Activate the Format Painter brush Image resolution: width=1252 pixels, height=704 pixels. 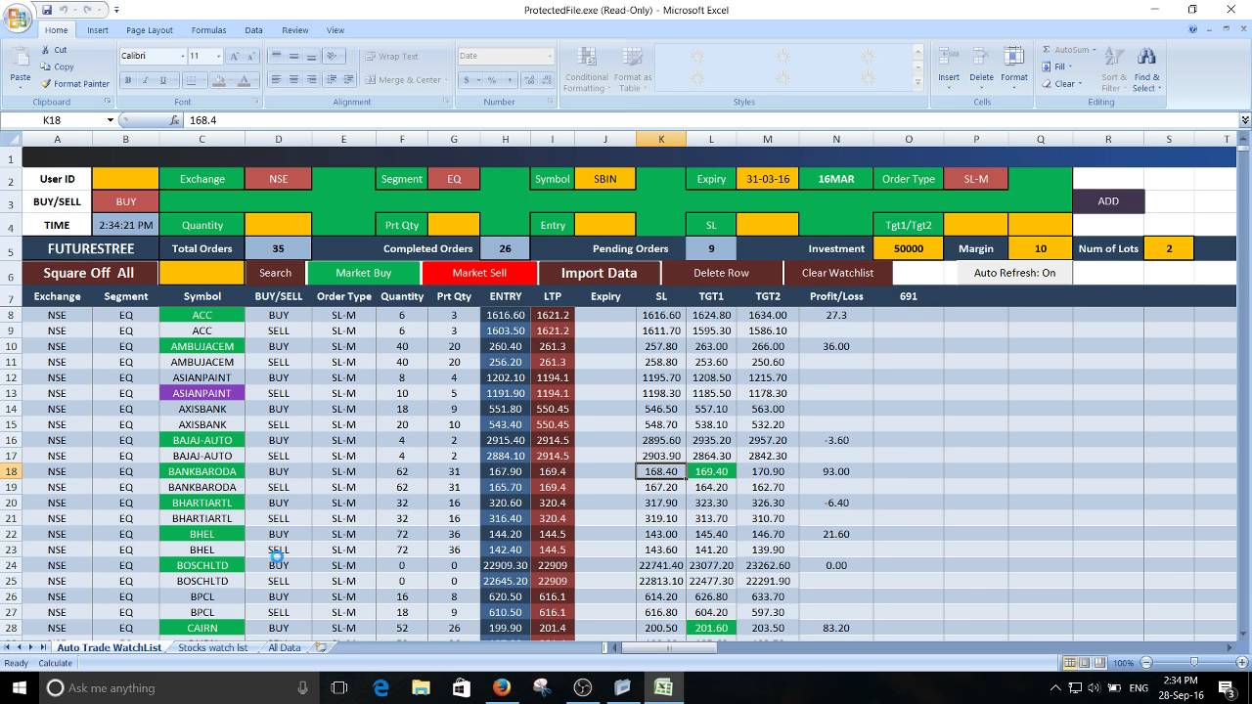tap(47, 83)
